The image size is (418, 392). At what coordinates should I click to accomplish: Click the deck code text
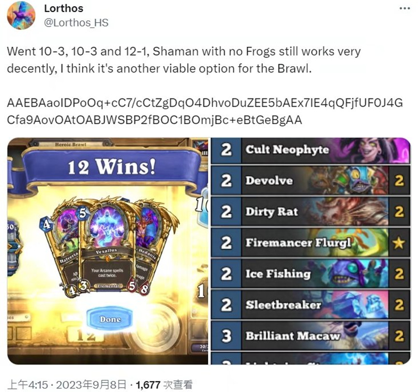tap(205, 112)
